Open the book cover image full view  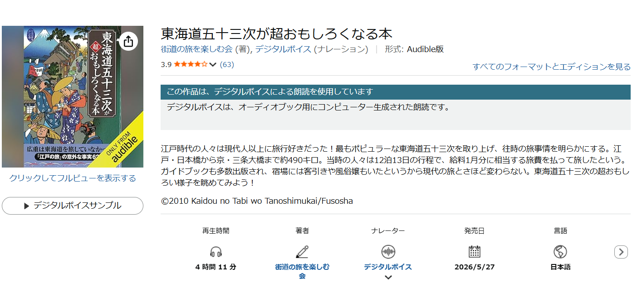click(73, 97)
